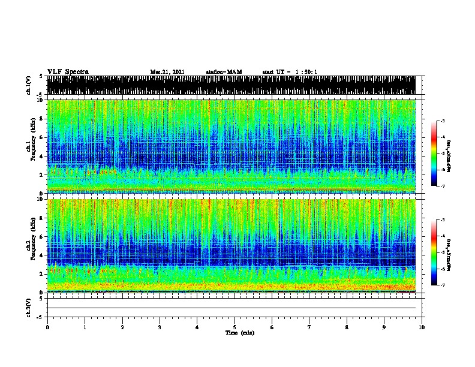This screenshot has height=367, width=475.
Task: Click the time axis tick label "5"
Action: coord(235,327)
